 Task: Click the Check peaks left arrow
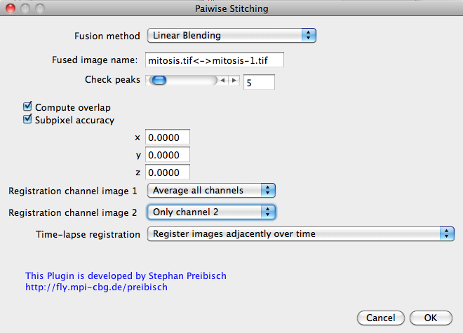(x=223, y=80)
